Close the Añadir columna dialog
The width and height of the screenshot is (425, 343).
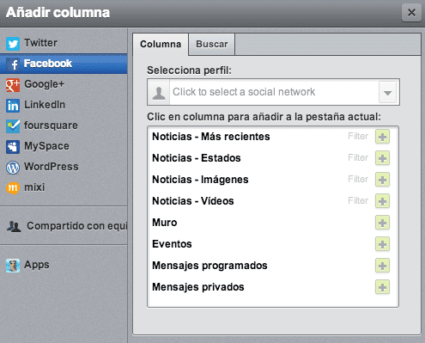(411, 13)
